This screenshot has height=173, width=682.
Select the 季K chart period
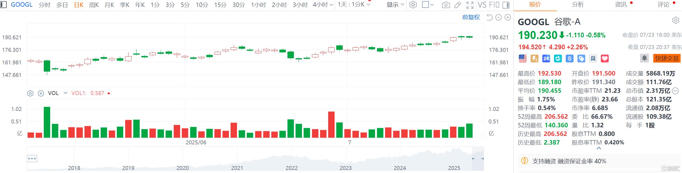click(x=125, y=5)
